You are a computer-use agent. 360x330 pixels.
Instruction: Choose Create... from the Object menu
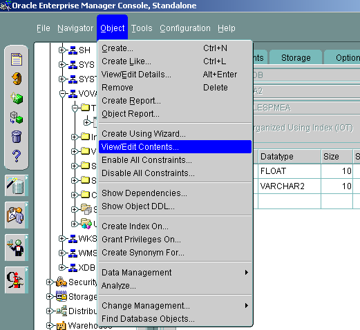click(x=175, y=48)
